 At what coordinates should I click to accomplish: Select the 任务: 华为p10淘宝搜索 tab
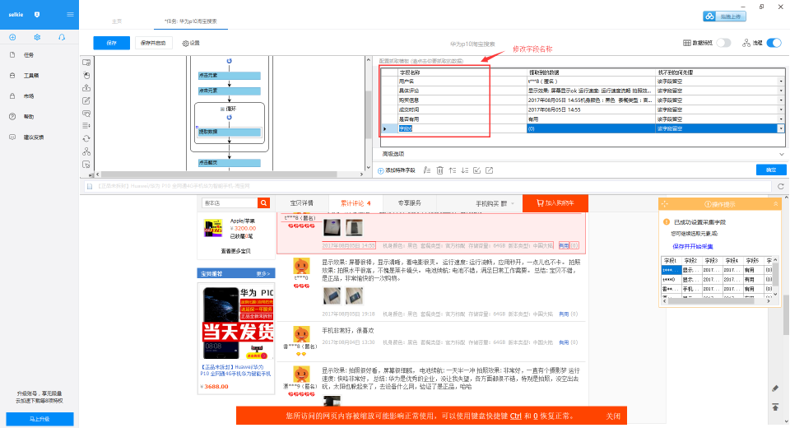(191, 21)
